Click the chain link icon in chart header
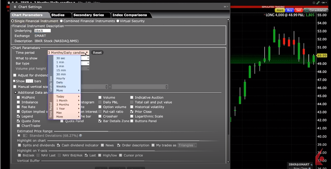 coord(318,3)
